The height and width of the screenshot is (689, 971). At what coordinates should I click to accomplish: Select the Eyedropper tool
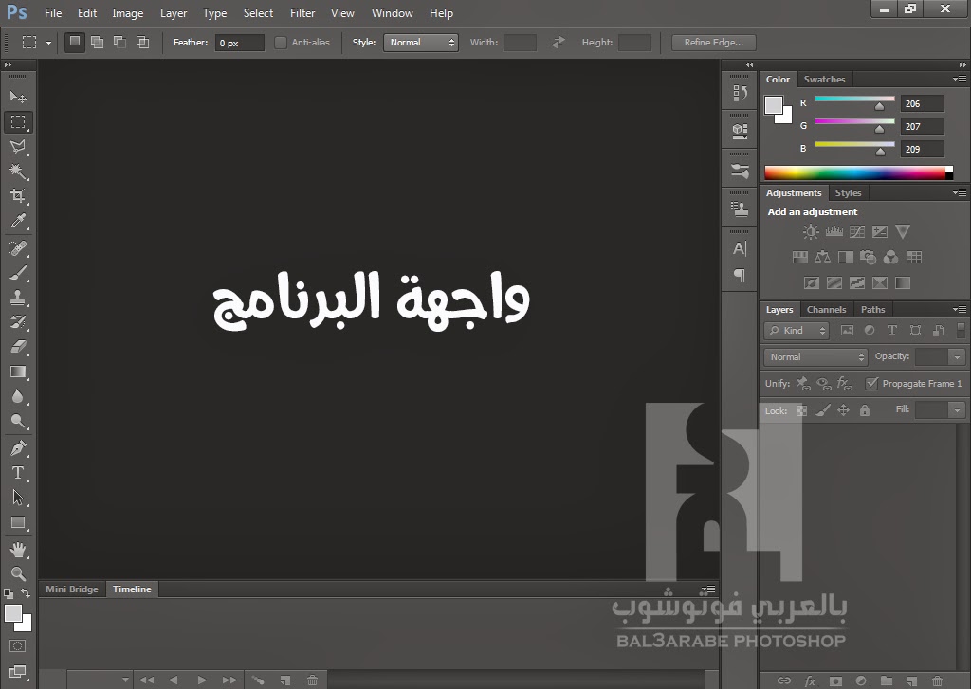(x=18, y=221)
